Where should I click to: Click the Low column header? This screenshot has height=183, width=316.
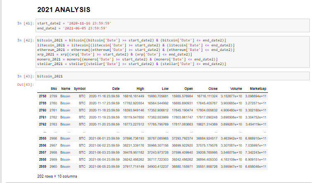coord(165,89)
